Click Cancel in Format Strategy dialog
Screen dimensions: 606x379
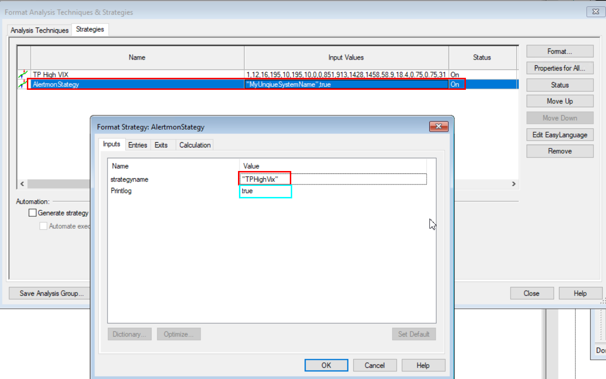pos(374,365)
